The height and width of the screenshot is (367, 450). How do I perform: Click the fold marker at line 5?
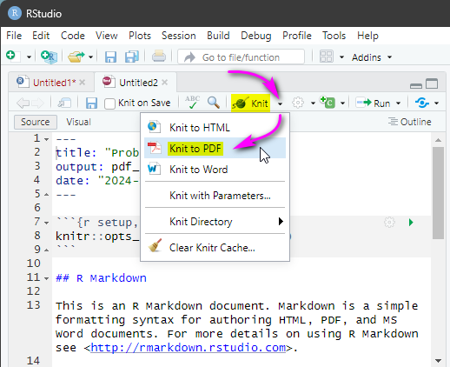pos(47,195)
